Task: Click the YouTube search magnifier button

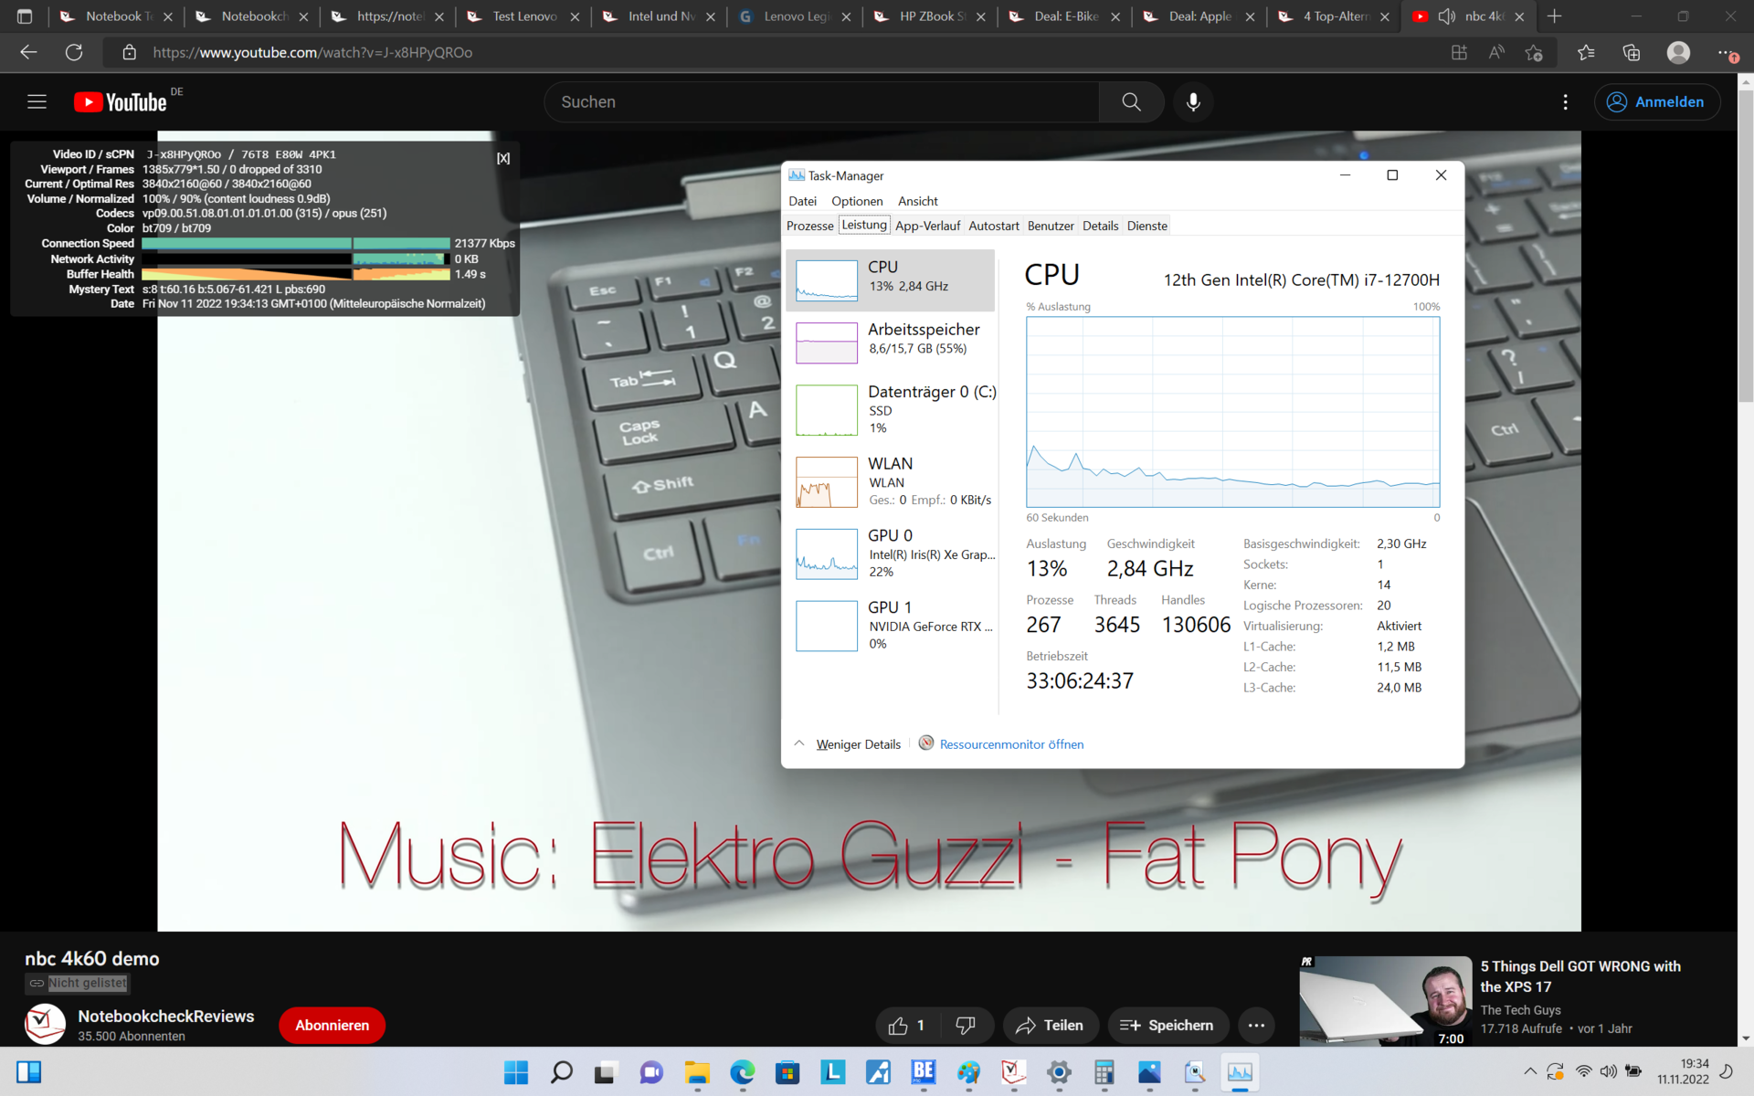Action: point(1131,102)
